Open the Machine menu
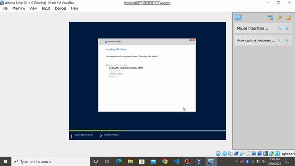This screenshot has width=295, height=166. tap(18, 8)
